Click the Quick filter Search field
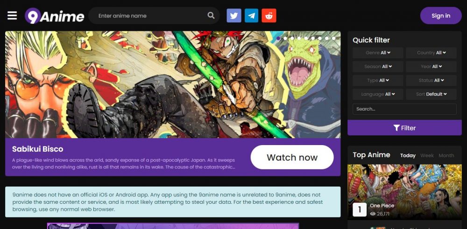Screen dimensions: 467x229 404,109
